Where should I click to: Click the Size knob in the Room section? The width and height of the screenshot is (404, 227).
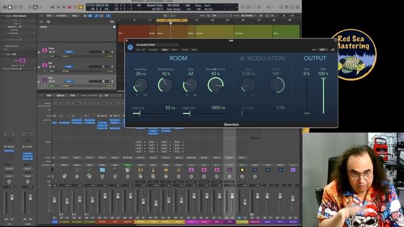(x=191, y=85)
